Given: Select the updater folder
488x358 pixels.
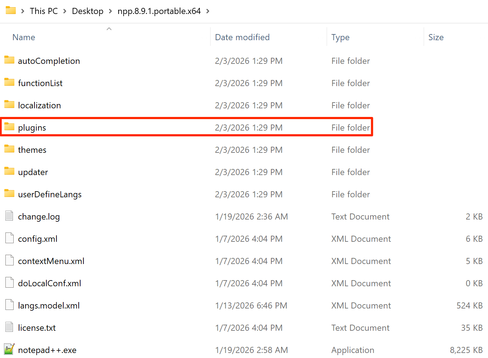Looking at the screenshot, I should [33, 172].
